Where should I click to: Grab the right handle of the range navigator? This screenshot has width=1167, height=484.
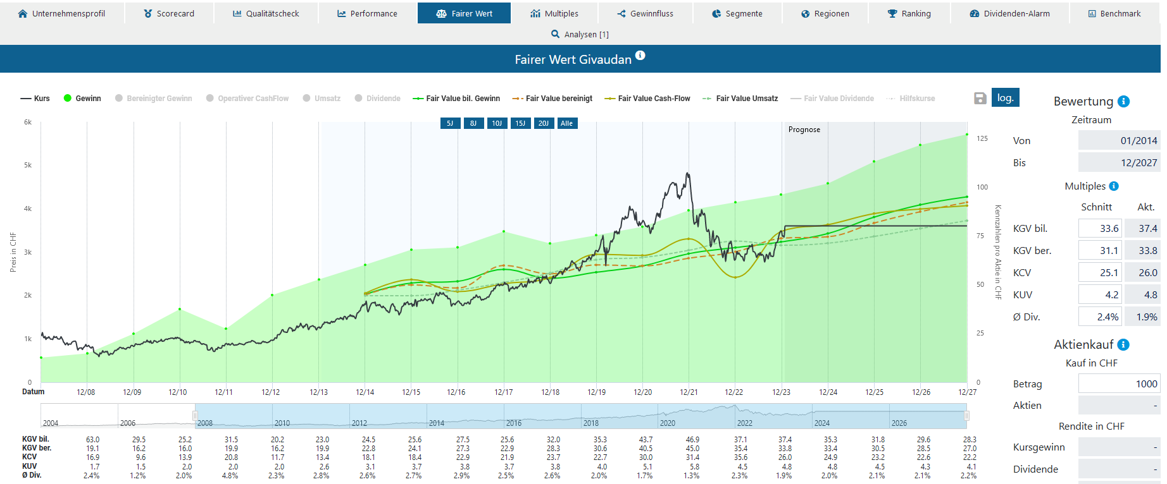click(x=966, y=416)
